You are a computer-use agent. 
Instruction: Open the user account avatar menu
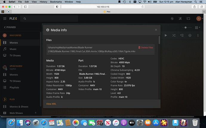click(x=199, y=19)
